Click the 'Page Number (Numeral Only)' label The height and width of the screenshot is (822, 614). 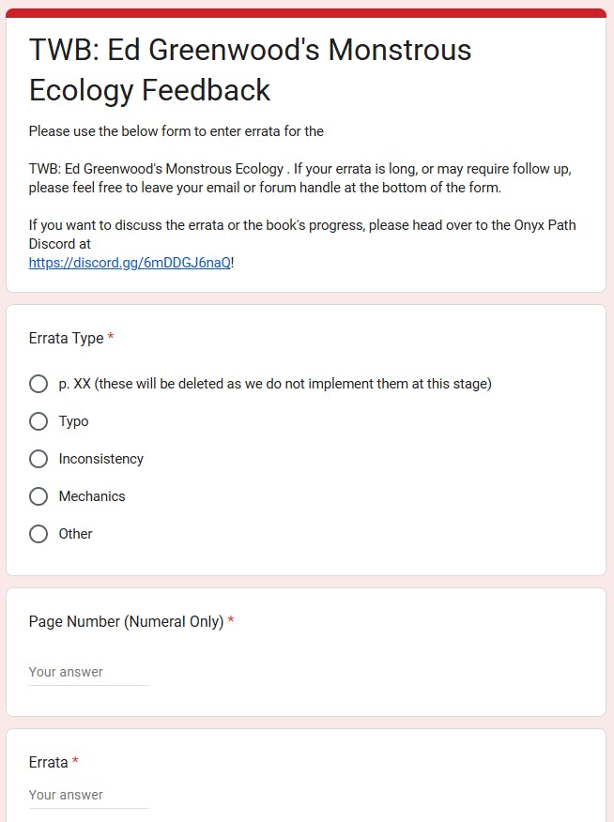[126, 621]
